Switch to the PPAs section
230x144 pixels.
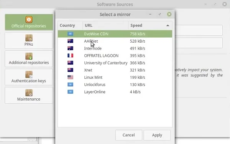tap(29, 40)
